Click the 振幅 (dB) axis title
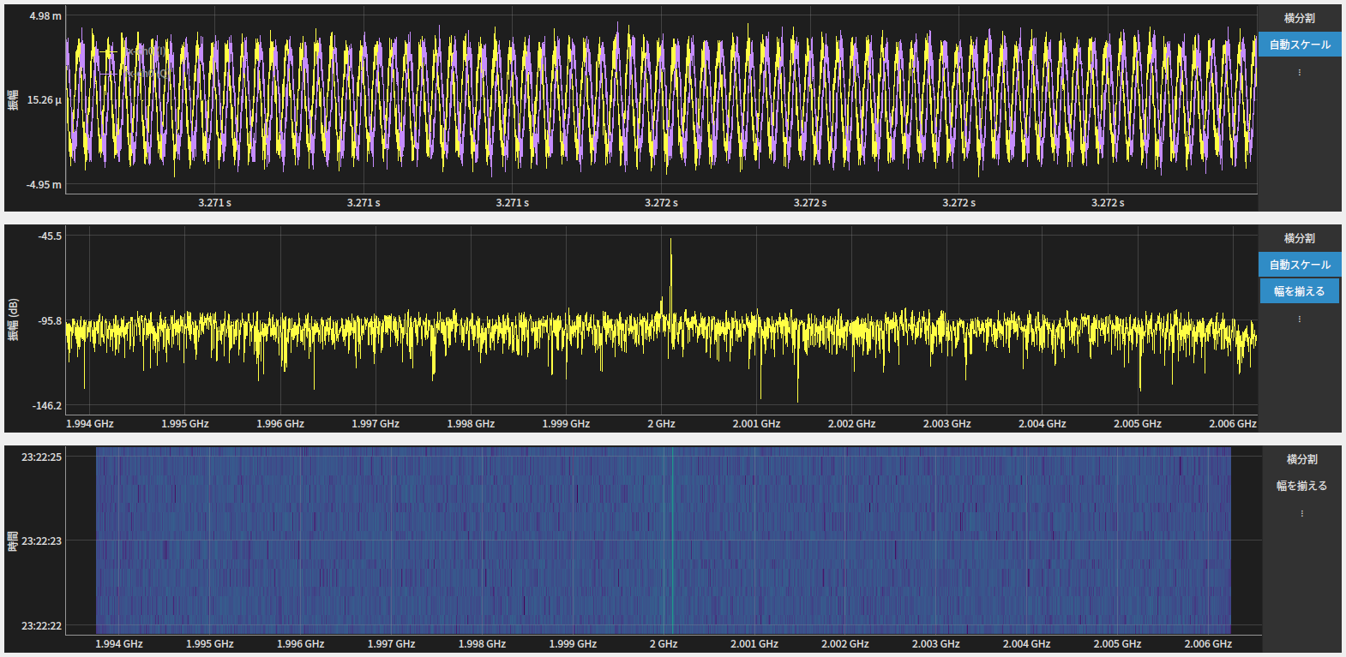Image resolution: width=1346 pixels, height=657 pixels. coord(13,320)
